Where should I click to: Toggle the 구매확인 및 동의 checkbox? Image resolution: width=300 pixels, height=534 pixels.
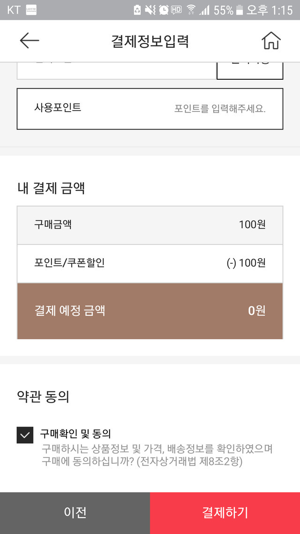pos(25,435)
